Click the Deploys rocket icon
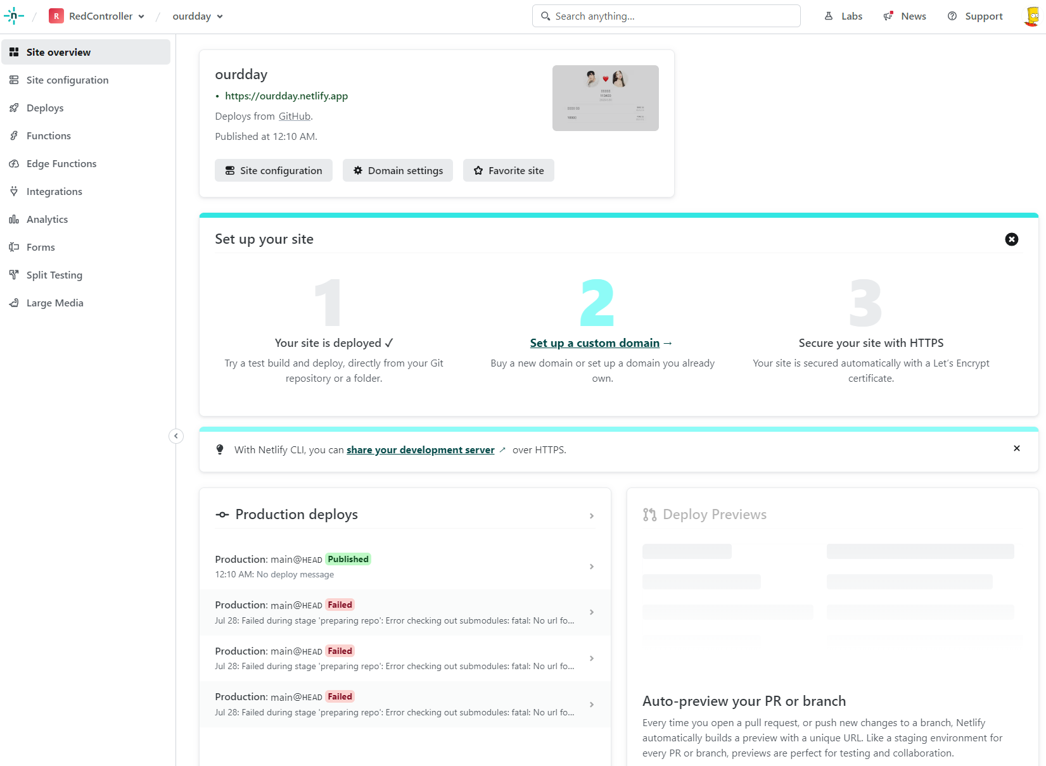The height and width of the screenshot is (766, 1046). point(14,108)
